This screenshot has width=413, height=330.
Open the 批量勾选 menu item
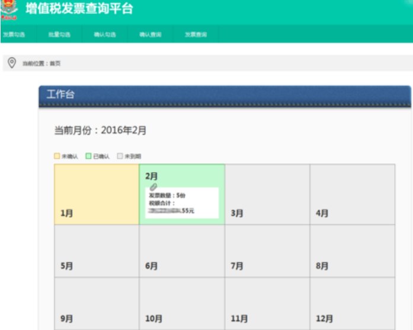[x=59, y=34]
